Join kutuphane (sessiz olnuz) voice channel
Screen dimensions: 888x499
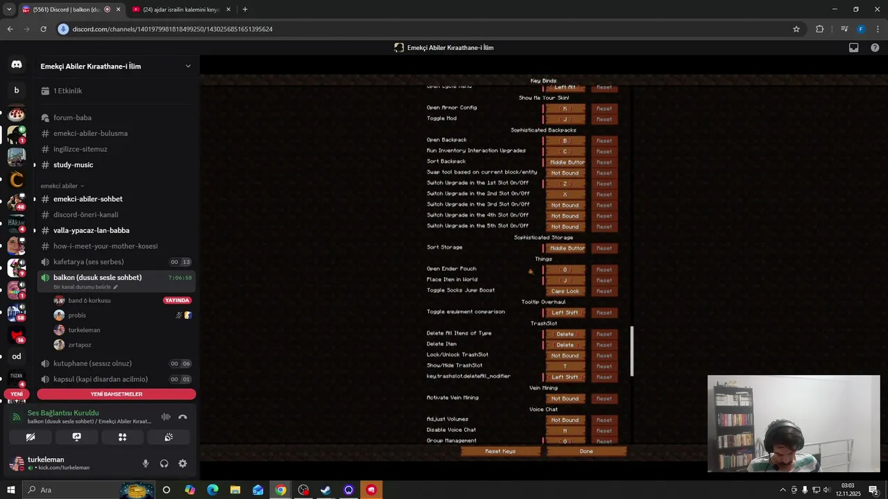[116, 363]
